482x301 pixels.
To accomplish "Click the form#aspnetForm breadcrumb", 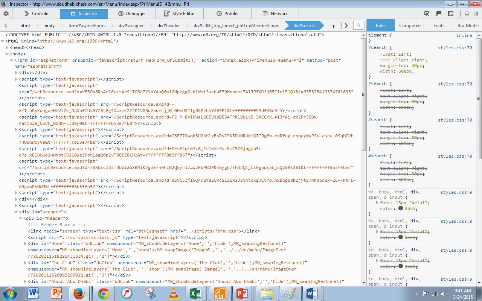I will pyautogui.click(x=86, y=26).
